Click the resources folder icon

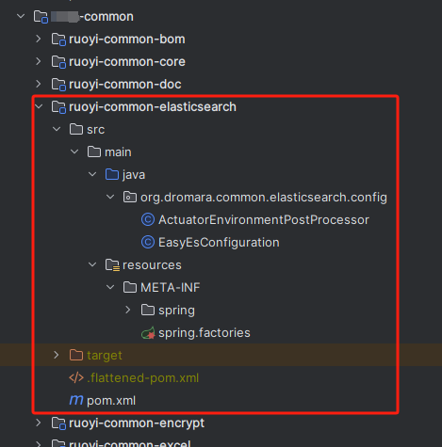pyautogui.click(x=112, y=265)
